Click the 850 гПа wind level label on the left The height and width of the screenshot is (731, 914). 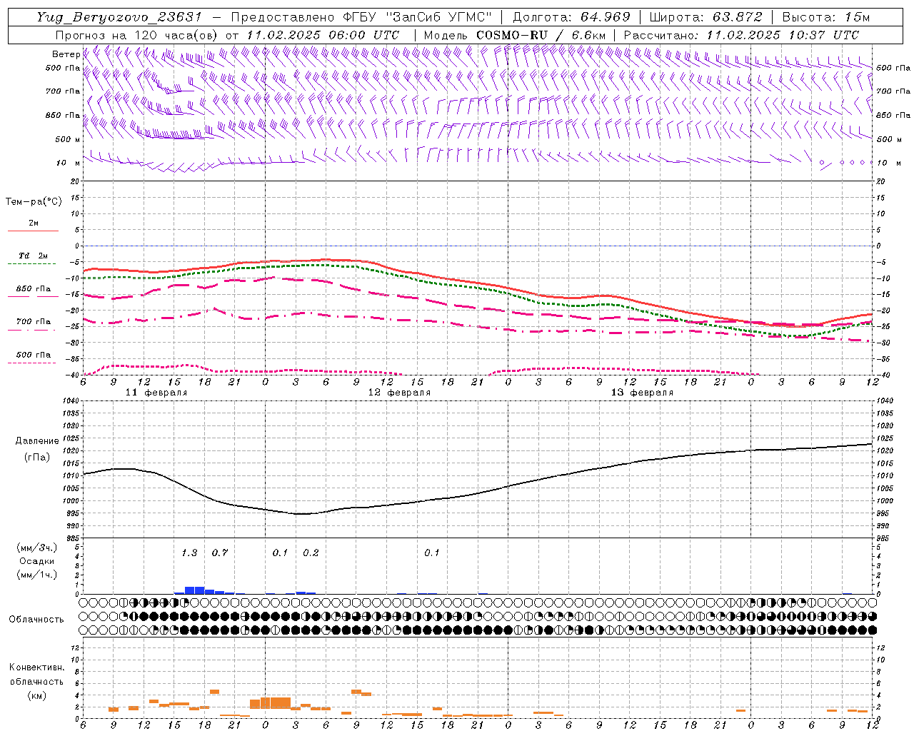point(63,115)
